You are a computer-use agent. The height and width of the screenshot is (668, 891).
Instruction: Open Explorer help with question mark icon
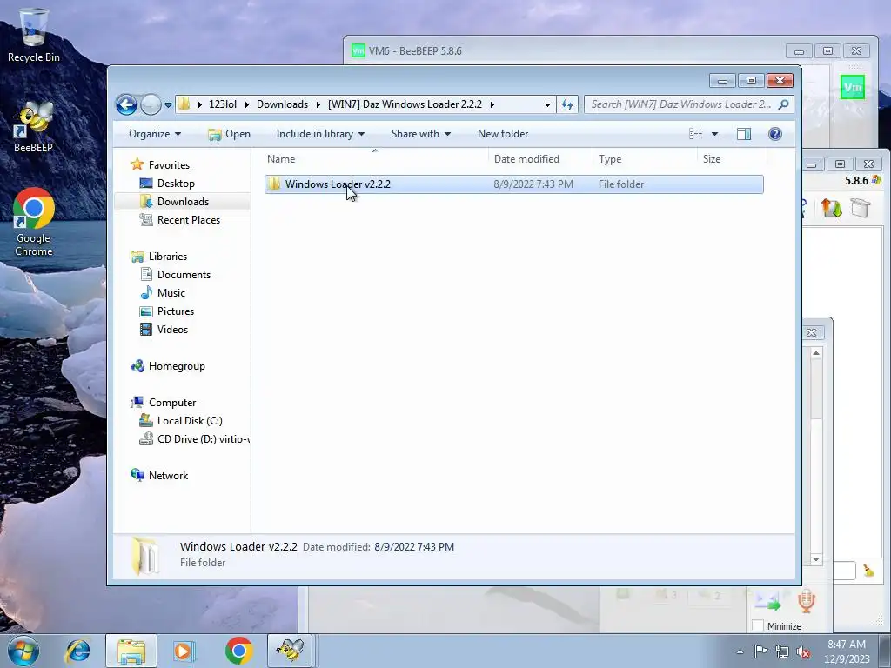[775, 134]
